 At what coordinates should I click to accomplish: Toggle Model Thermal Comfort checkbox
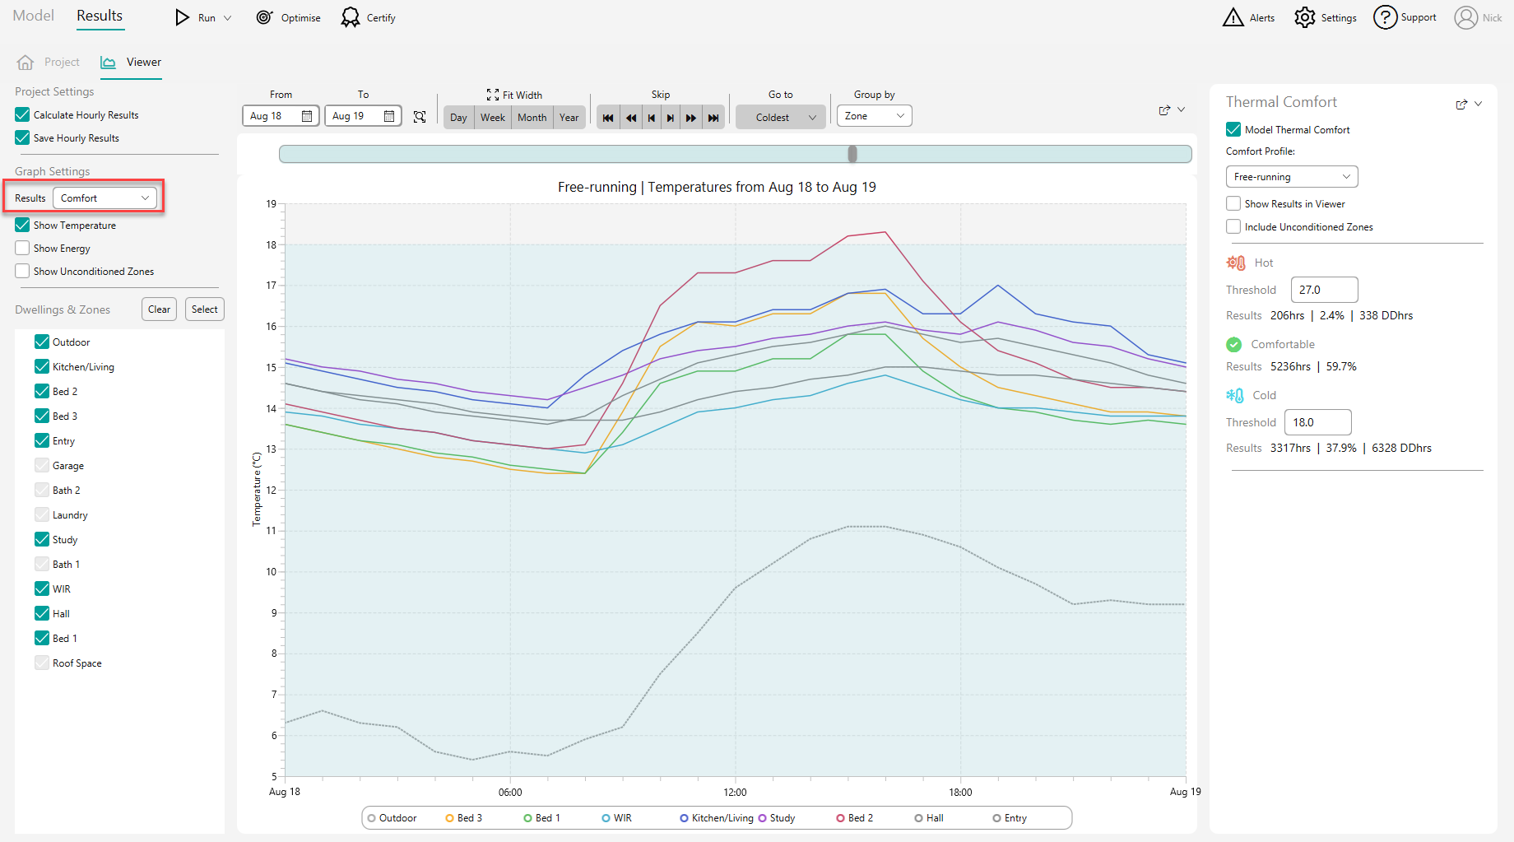[x=1233, y=129]
